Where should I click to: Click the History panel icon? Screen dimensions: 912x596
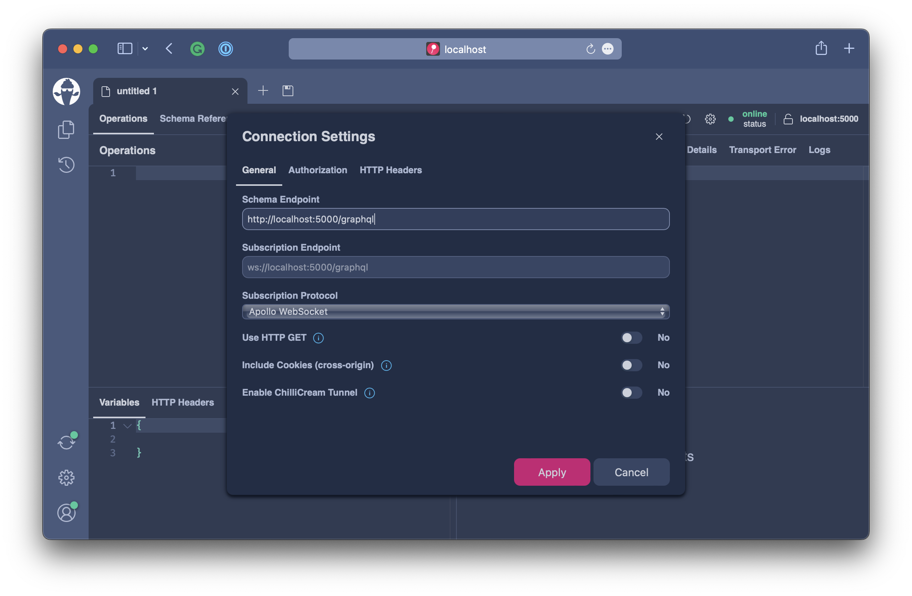[66, 164]
